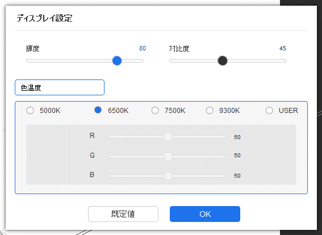This screenshot has width=322, height=235.
Task: Click the 対比度 contrast slider handle
Action: coord(223,61)
